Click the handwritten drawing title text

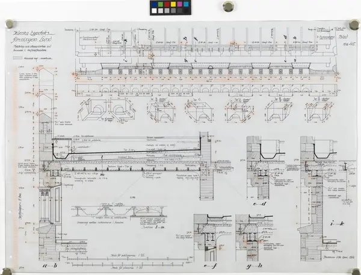[34, 36]
